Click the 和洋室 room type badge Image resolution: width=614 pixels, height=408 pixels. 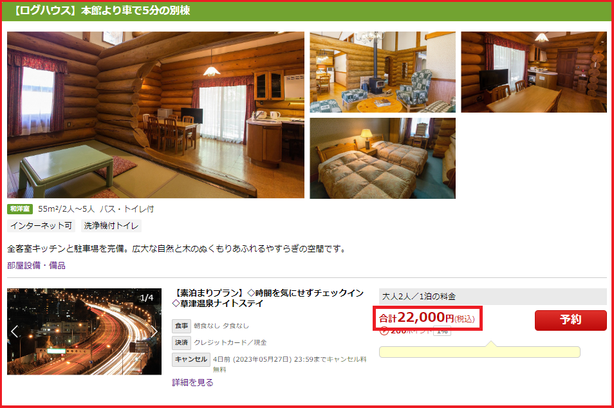pos(20,209)
